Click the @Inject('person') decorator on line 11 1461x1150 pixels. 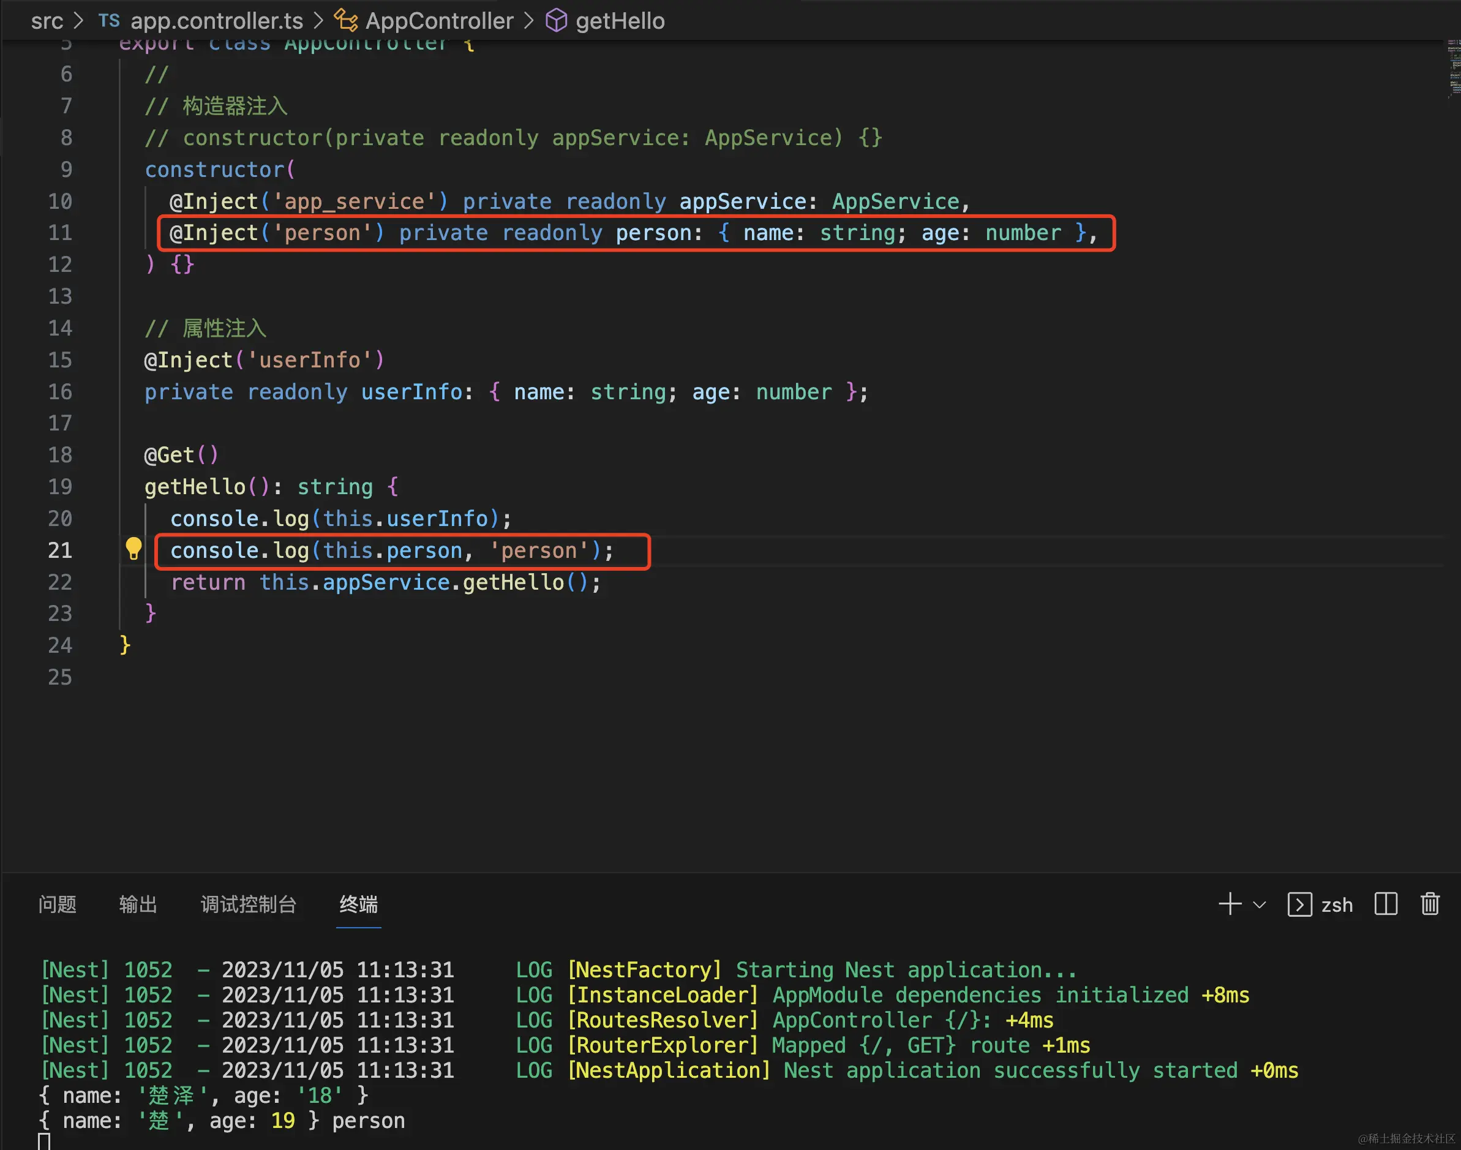coord(277,233)
